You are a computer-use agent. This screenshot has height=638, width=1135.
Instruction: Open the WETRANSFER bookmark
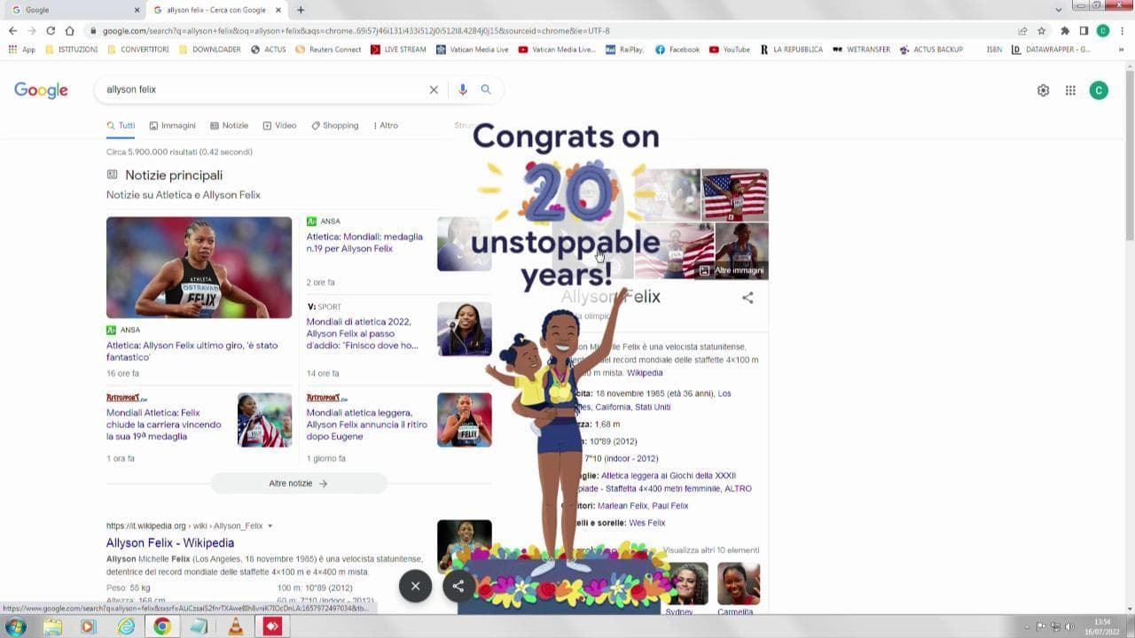(x=861, y=50)
